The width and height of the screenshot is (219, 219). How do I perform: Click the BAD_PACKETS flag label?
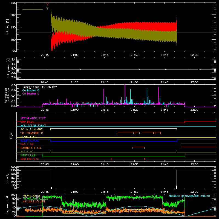tap(30, 159)
